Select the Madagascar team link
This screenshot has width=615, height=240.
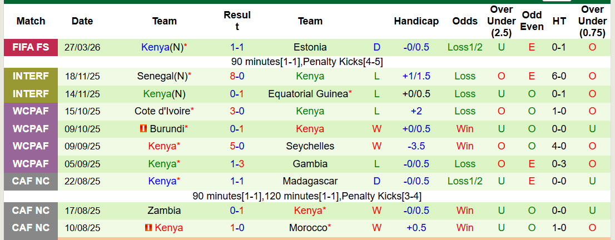[310, 181]
